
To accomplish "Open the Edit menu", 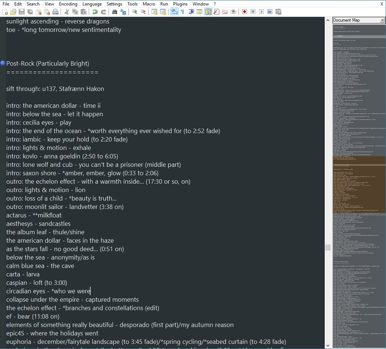I will tap(18, 4).
